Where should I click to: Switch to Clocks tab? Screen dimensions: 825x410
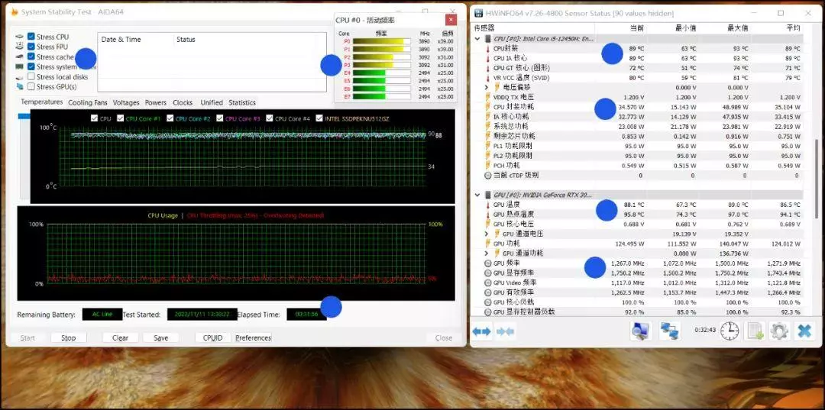click(x=183, y=103)
